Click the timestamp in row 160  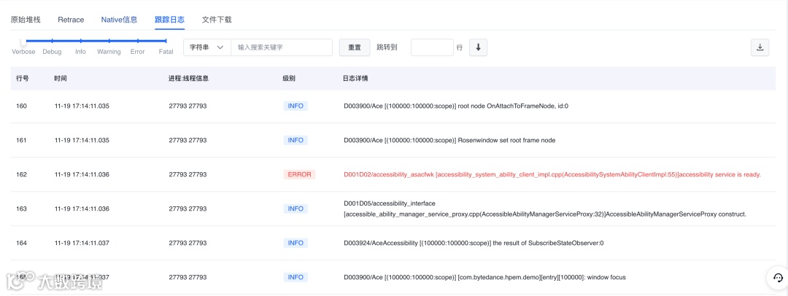pos(82,106)
